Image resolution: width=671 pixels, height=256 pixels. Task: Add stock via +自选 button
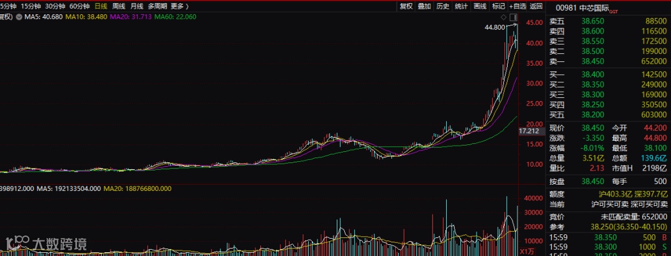point(518,6)
